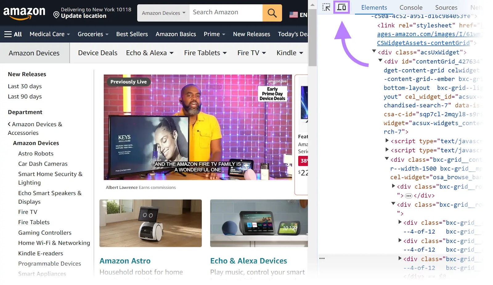
Task: Collapse the acsUxWidget div node
Action: pyautogui.click(x=374, y=51)
